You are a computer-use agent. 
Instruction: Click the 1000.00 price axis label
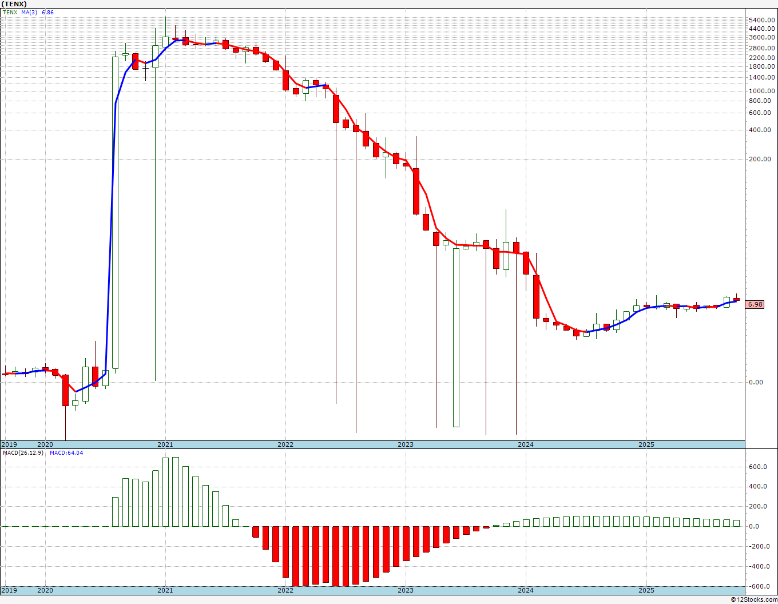[762, 91]
